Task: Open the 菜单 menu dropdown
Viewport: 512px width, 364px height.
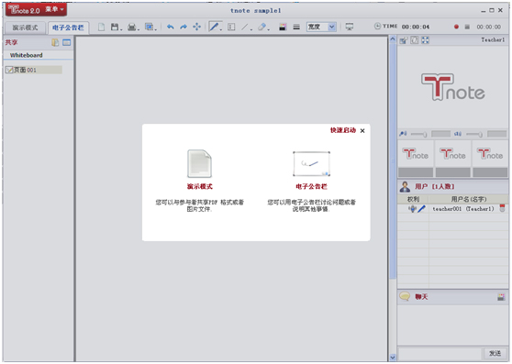Action: point(54,9)
